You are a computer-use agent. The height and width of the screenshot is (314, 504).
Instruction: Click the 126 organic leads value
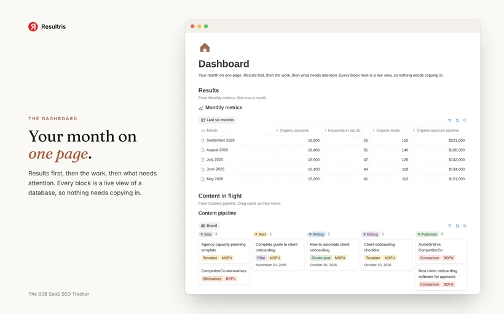[405, 159]
